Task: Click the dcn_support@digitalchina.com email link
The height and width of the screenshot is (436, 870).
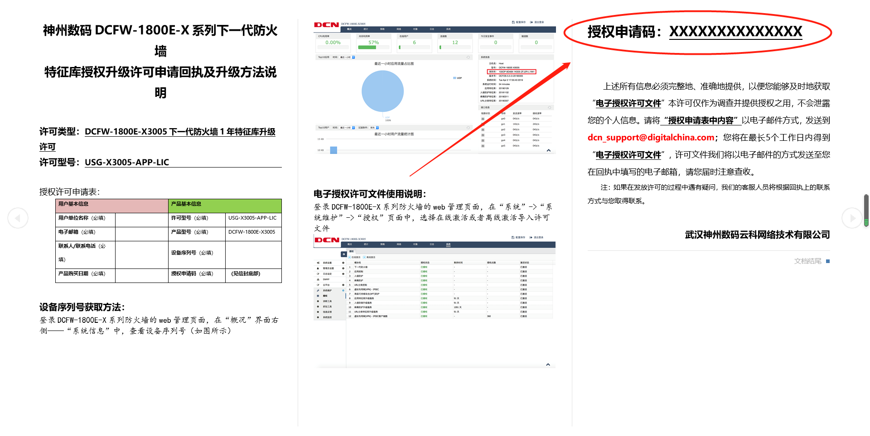Action: coord(651,138)
